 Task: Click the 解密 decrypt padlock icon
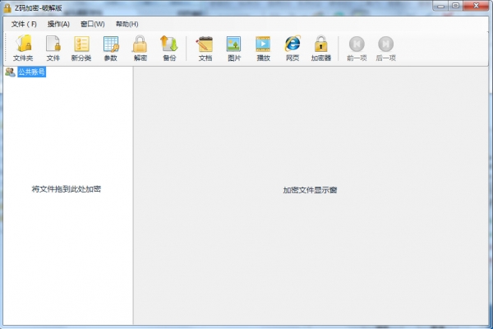coord(141,49)
